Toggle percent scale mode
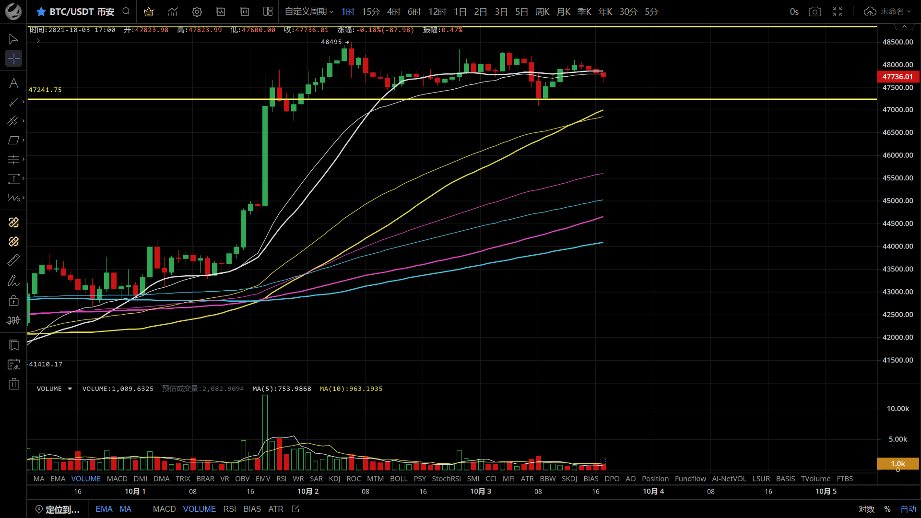This screenshot has width=921, height=518. pyautogui.click(x=887, y=509)
